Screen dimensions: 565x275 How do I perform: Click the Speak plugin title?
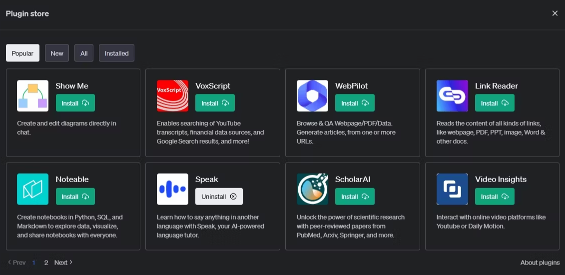coord(207,179)
